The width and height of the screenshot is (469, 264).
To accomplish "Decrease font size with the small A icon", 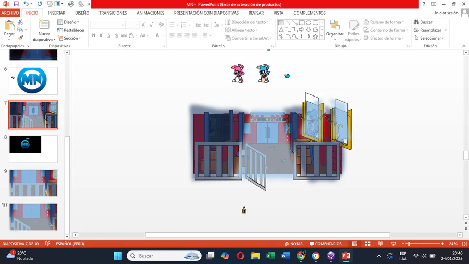I will click(151, 25).
